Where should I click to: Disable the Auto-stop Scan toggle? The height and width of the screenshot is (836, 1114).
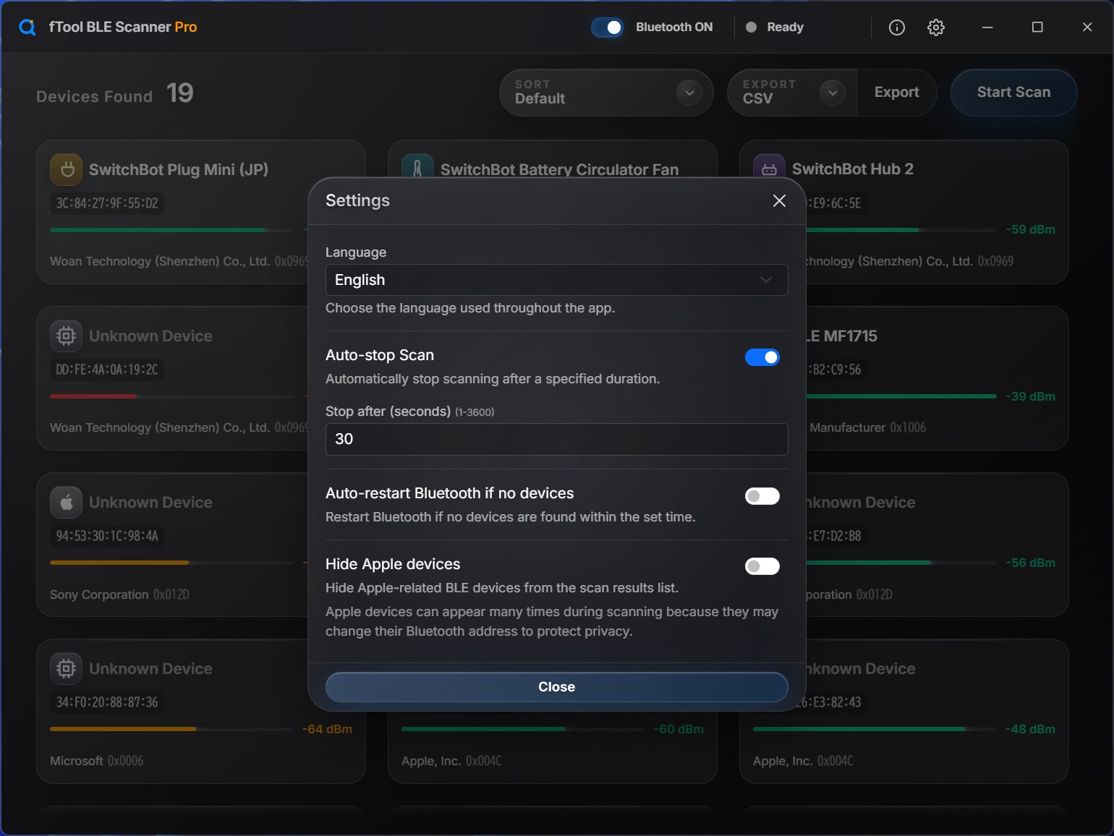click(762, 357)
